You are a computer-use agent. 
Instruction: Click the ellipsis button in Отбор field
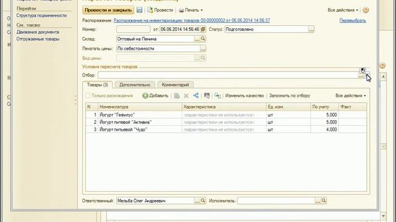coord(361,75)
